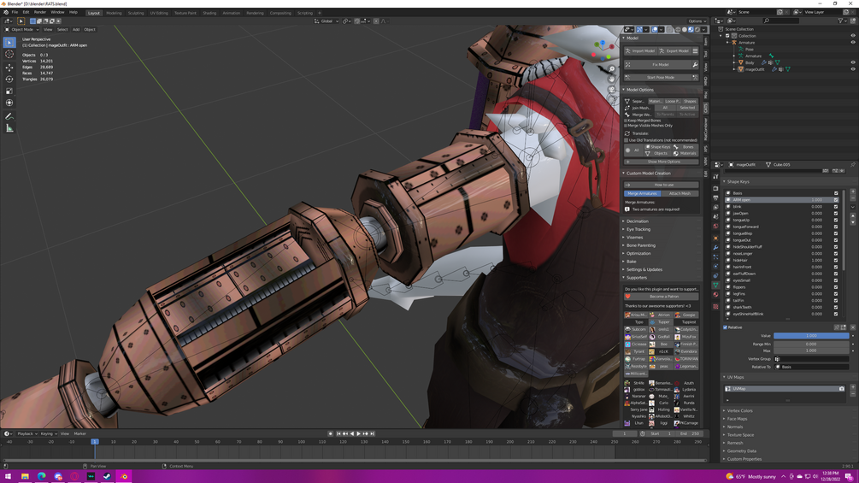
Task: Hide the Collection via eye icon
Action: point(853,36)
